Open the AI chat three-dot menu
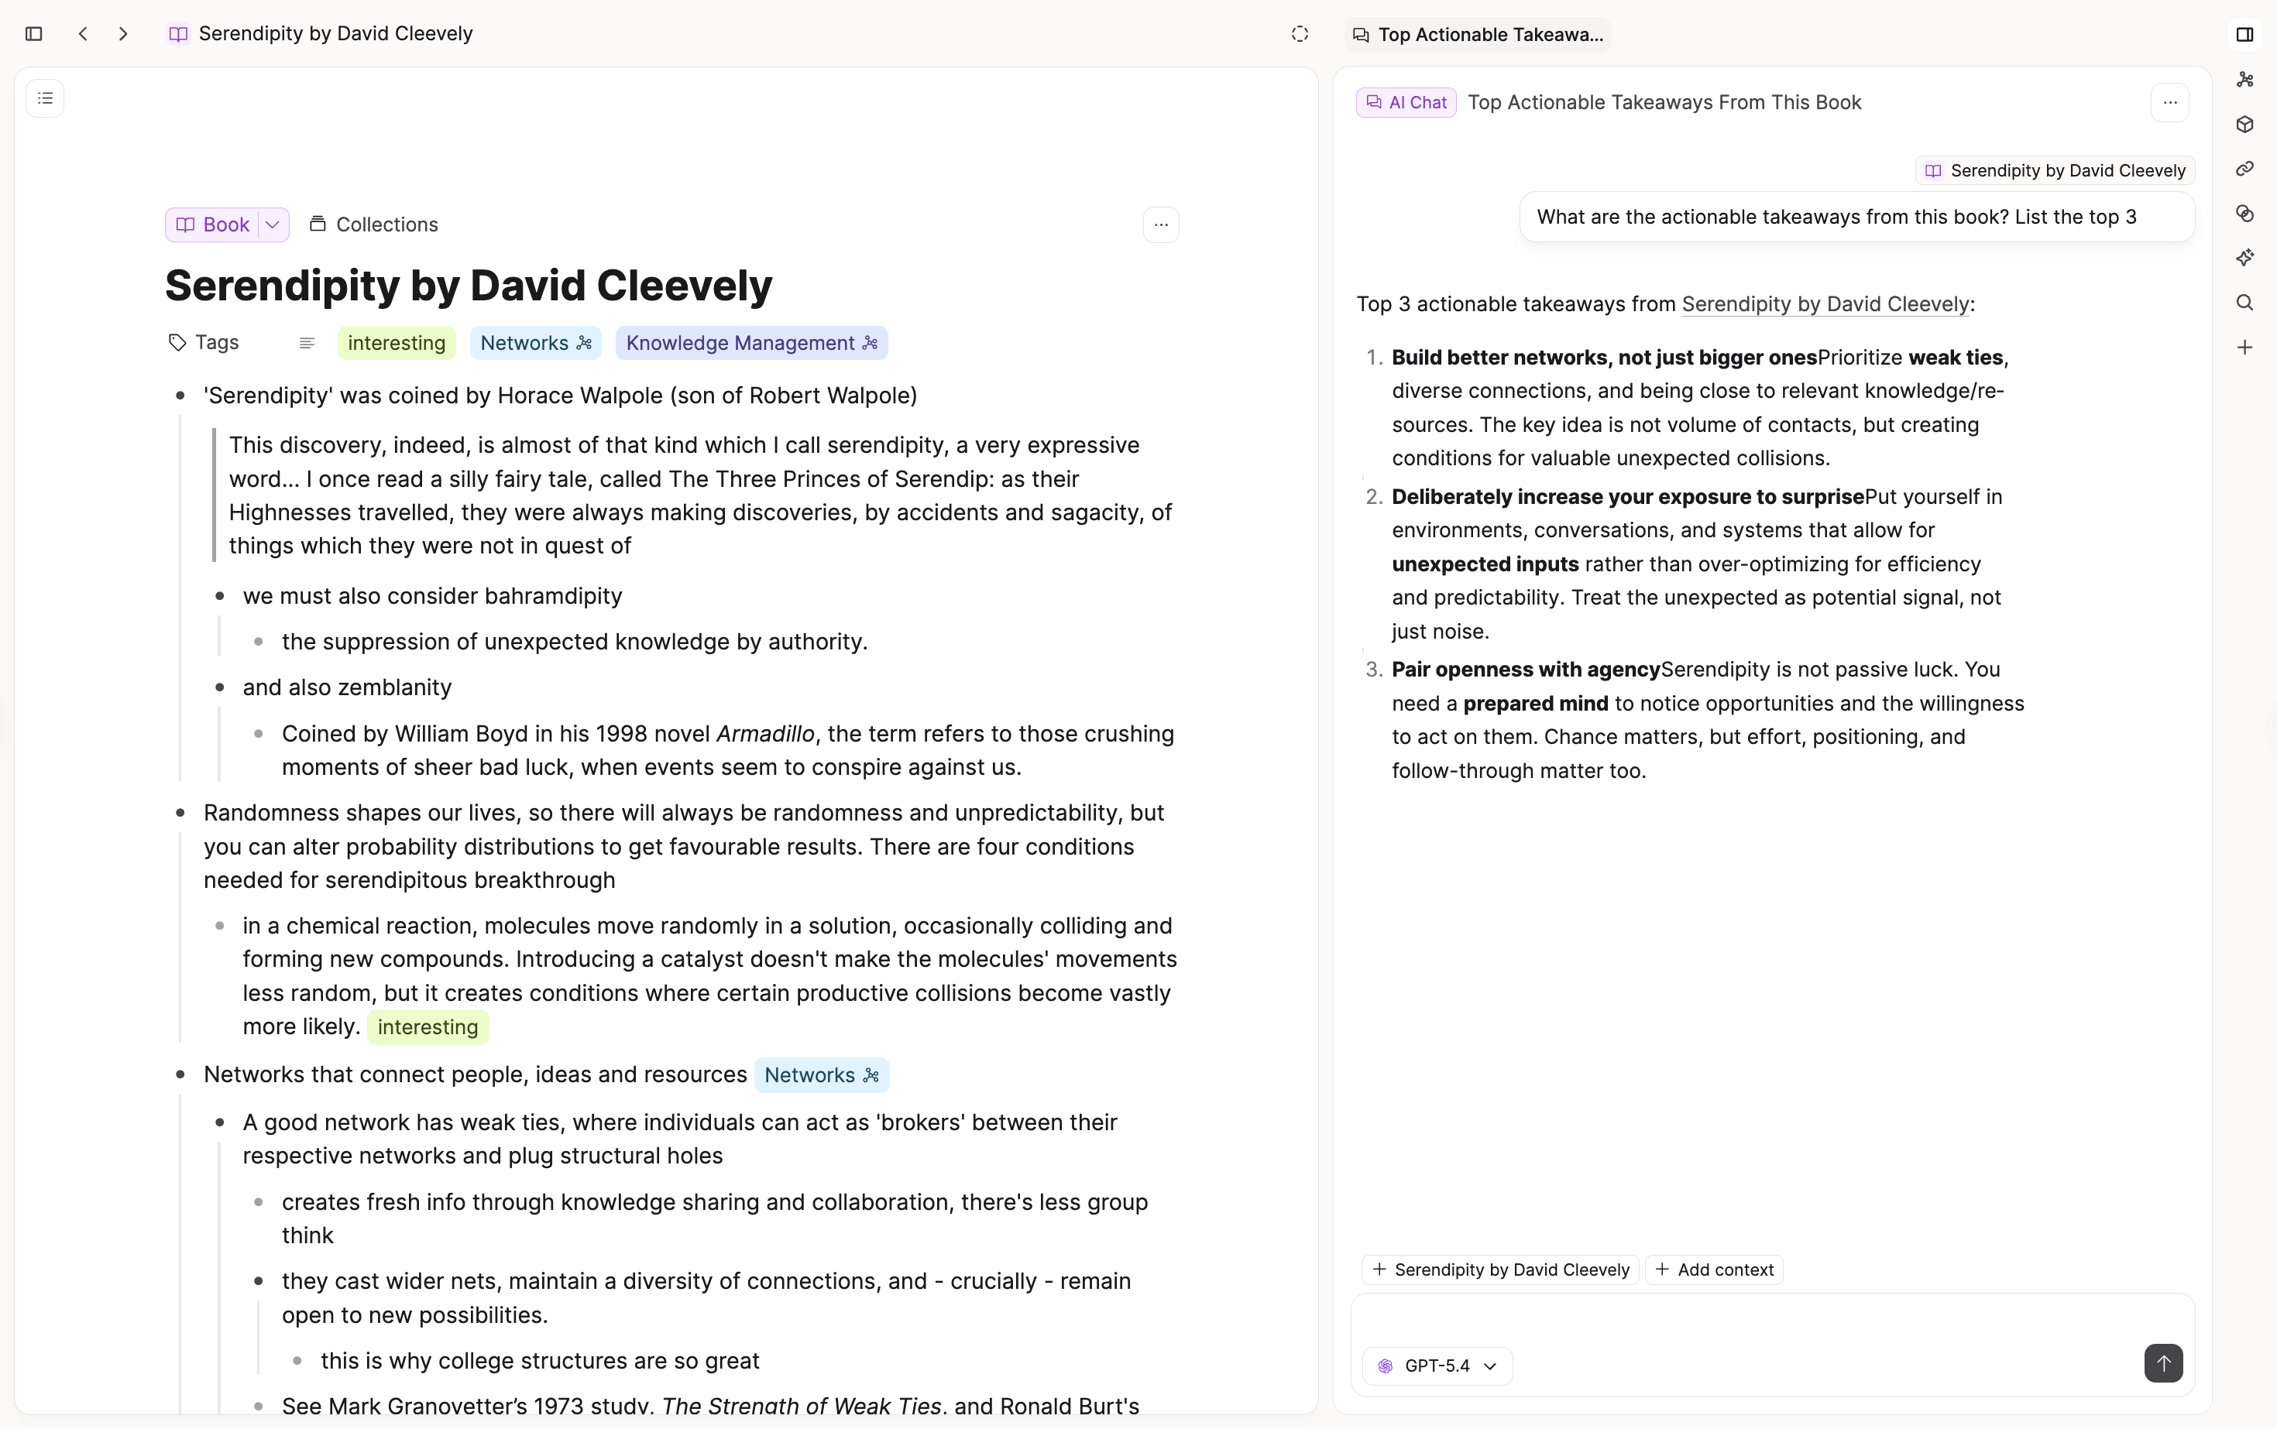Viewport: 2277px width, 1429px height. click(2170, 102)
